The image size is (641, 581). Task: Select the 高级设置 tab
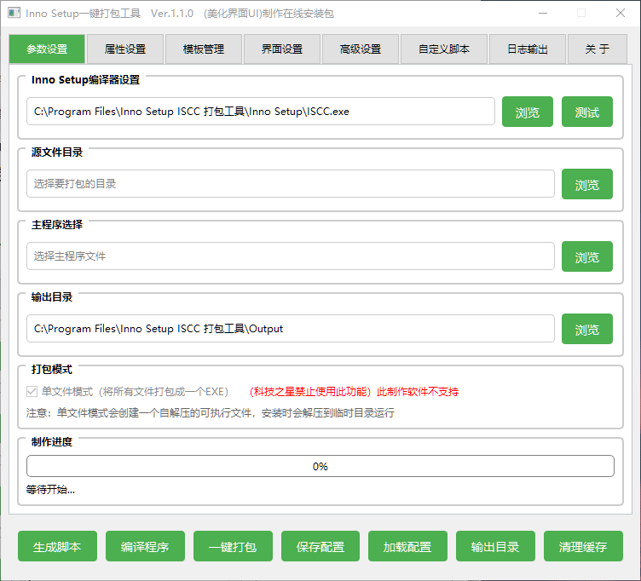coord(360,49)
